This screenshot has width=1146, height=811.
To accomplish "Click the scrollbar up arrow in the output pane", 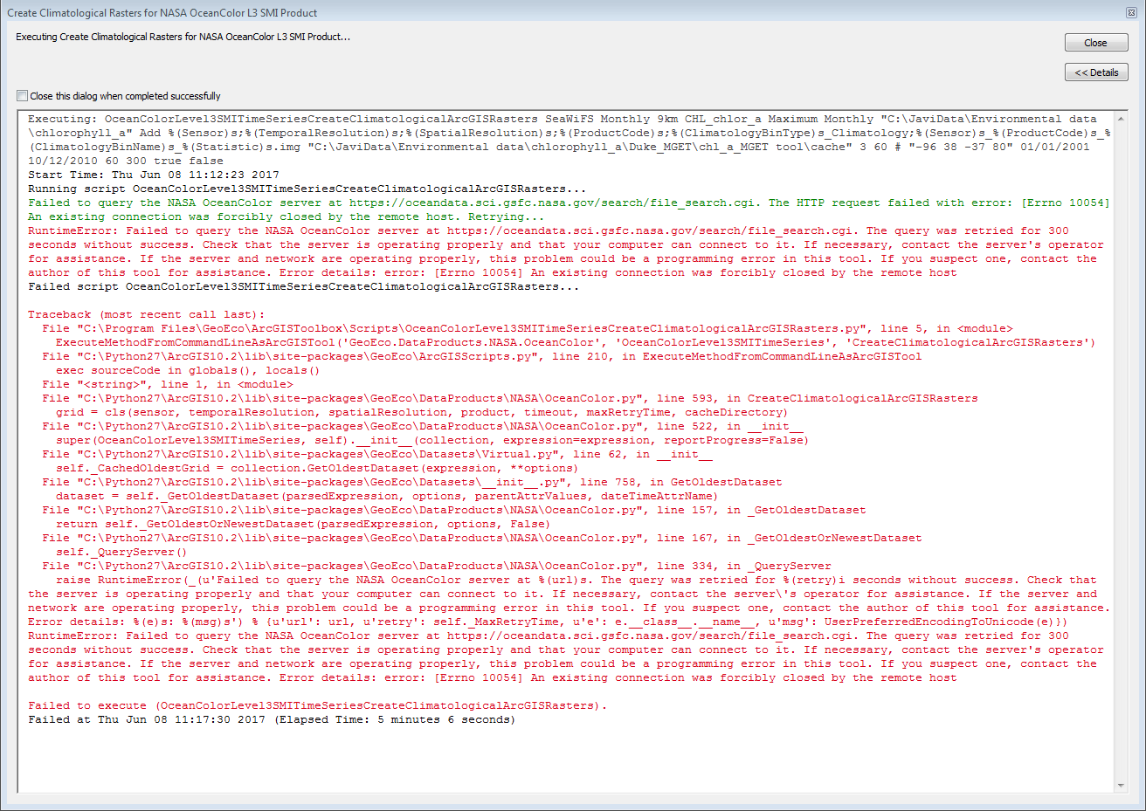I will [x=1122, y=119].
